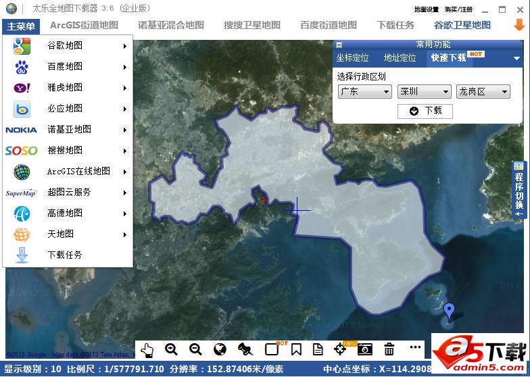Viewport: 530px width, 377px height.
Task: Select the pan hand tool
Action: point(147,349)
